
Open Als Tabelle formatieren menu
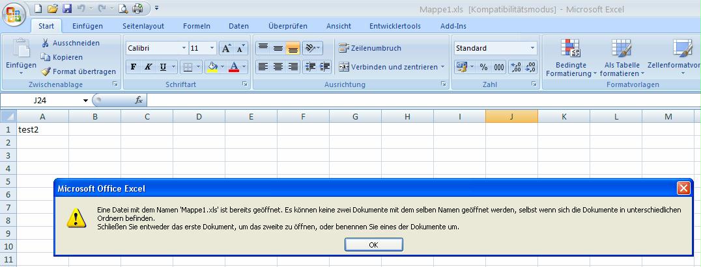(x=622, y=58)
